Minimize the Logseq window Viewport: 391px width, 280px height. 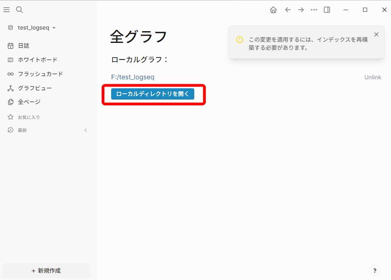[x=346, y=10]
